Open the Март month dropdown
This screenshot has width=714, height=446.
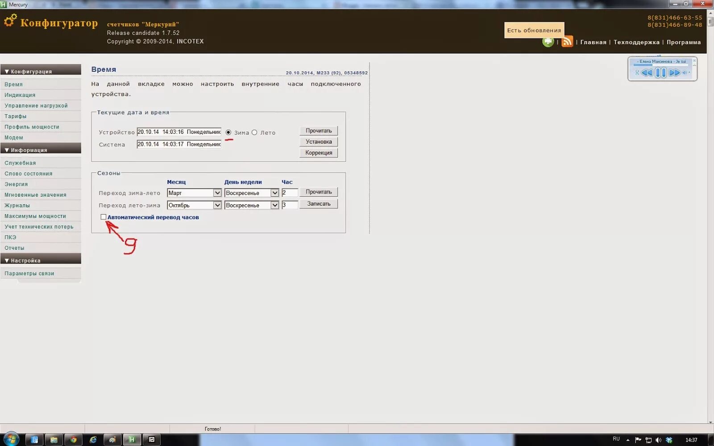(x=194, y=193)
